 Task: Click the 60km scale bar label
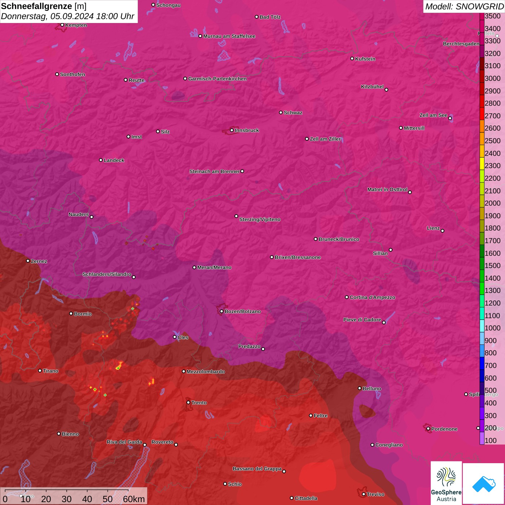pos(134,499)
